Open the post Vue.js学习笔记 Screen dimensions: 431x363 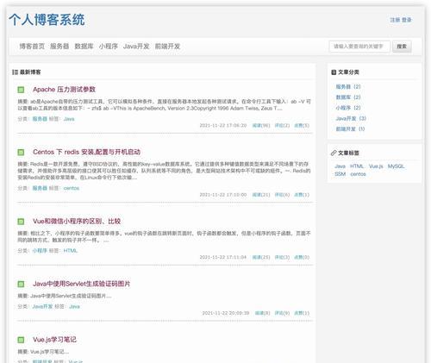click(x=54, y=340)
